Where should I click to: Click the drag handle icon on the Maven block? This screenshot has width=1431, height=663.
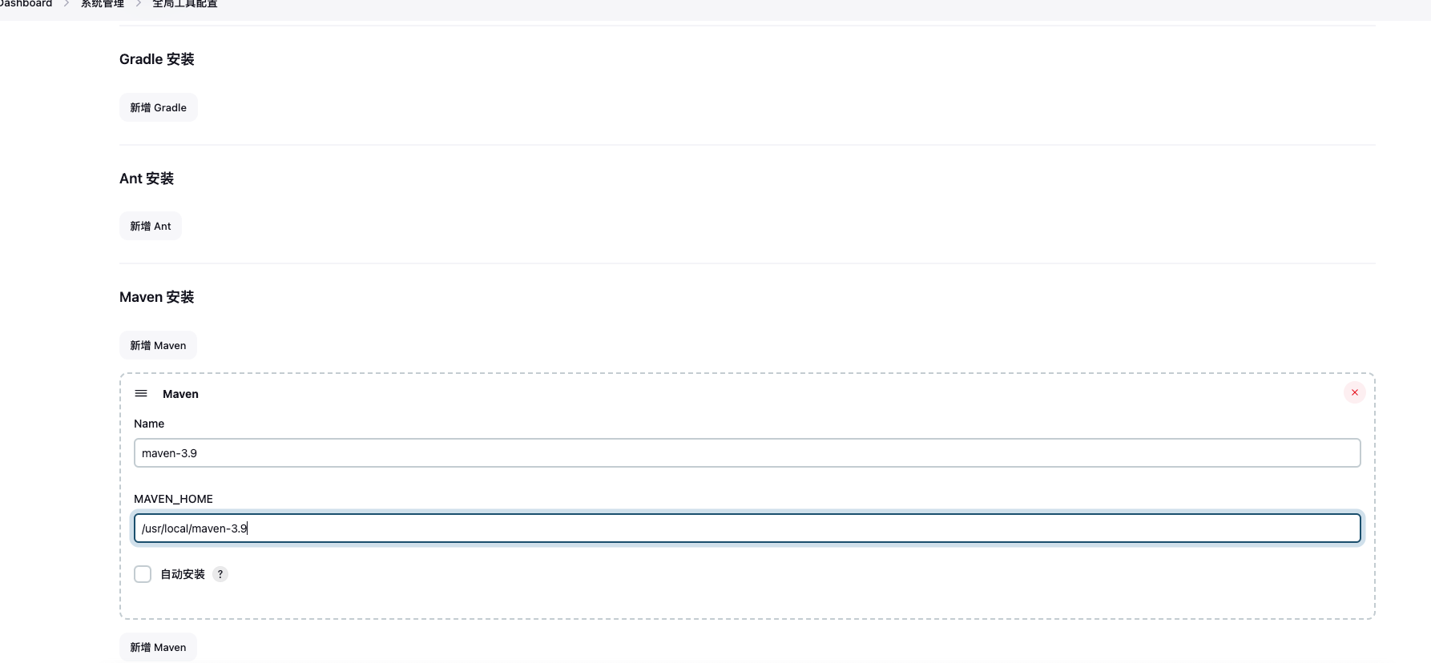tap(141, 393)
